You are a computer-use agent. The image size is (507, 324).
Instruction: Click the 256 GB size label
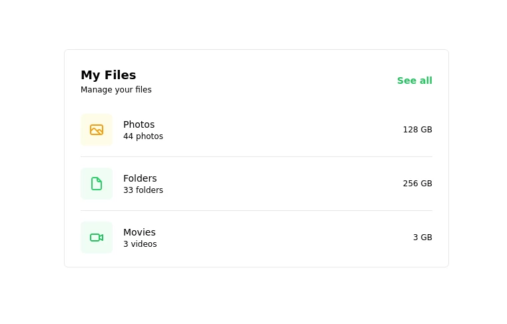[x=417, y=184]
